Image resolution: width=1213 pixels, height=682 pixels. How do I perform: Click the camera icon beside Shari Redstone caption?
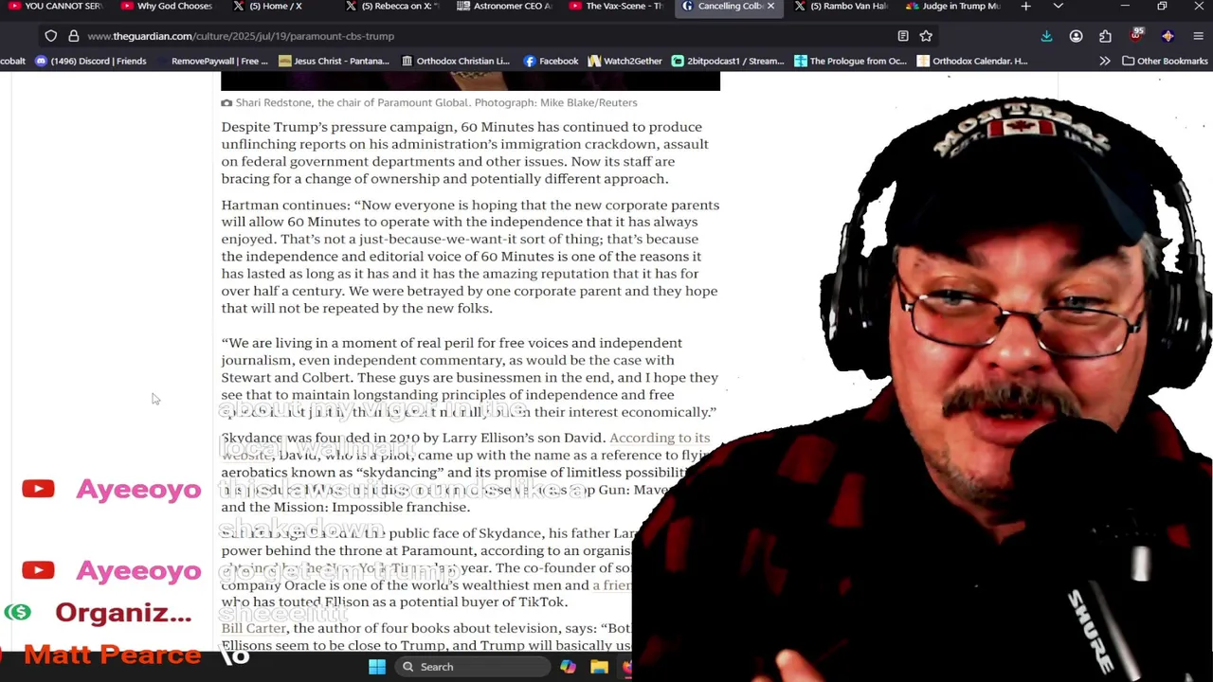226,102
